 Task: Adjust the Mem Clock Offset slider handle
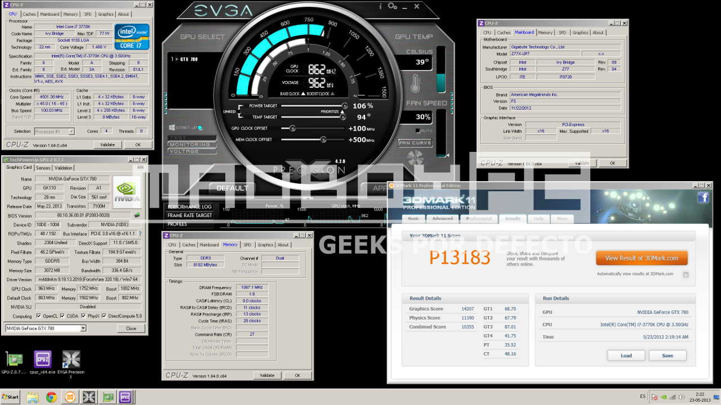tap(323, 139)
